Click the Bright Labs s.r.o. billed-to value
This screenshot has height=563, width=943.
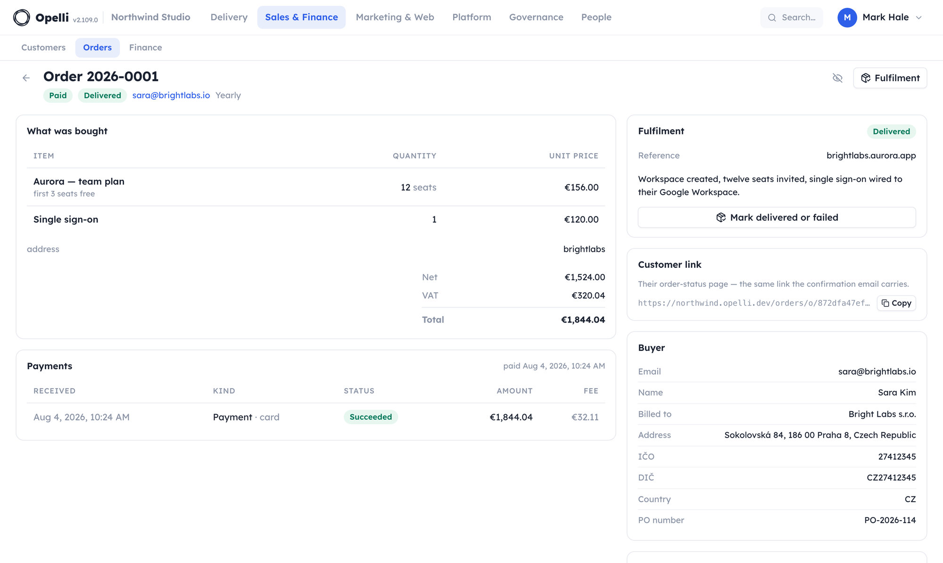[882, 414]
